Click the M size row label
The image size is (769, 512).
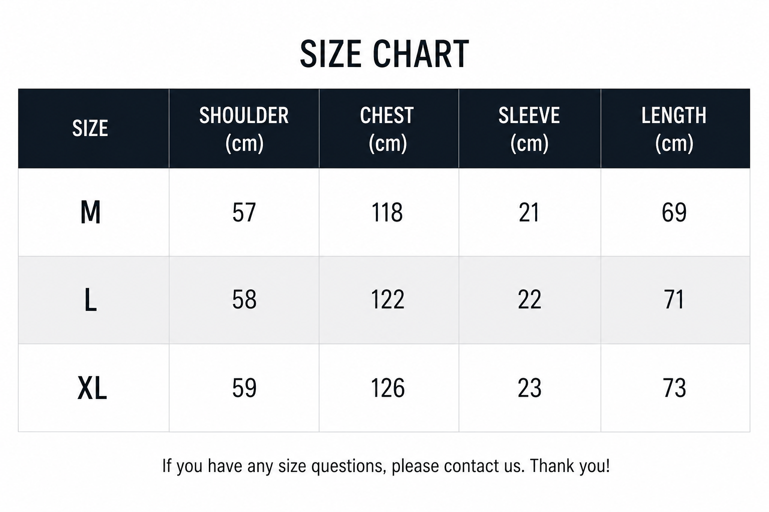(91, 212)
